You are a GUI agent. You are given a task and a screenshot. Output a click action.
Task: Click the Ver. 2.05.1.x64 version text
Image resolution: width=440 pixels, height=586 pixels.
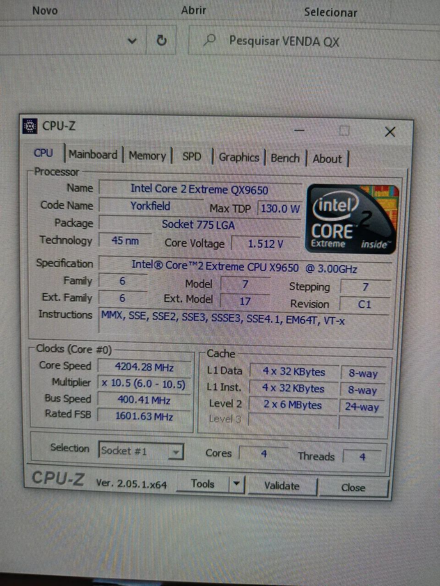pos(132,483)
